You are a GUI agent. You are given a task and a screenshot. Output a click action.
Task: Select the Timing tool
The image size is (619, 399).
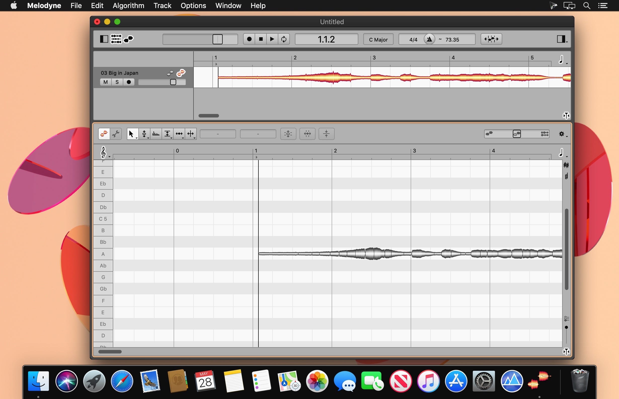pos(179,134)
